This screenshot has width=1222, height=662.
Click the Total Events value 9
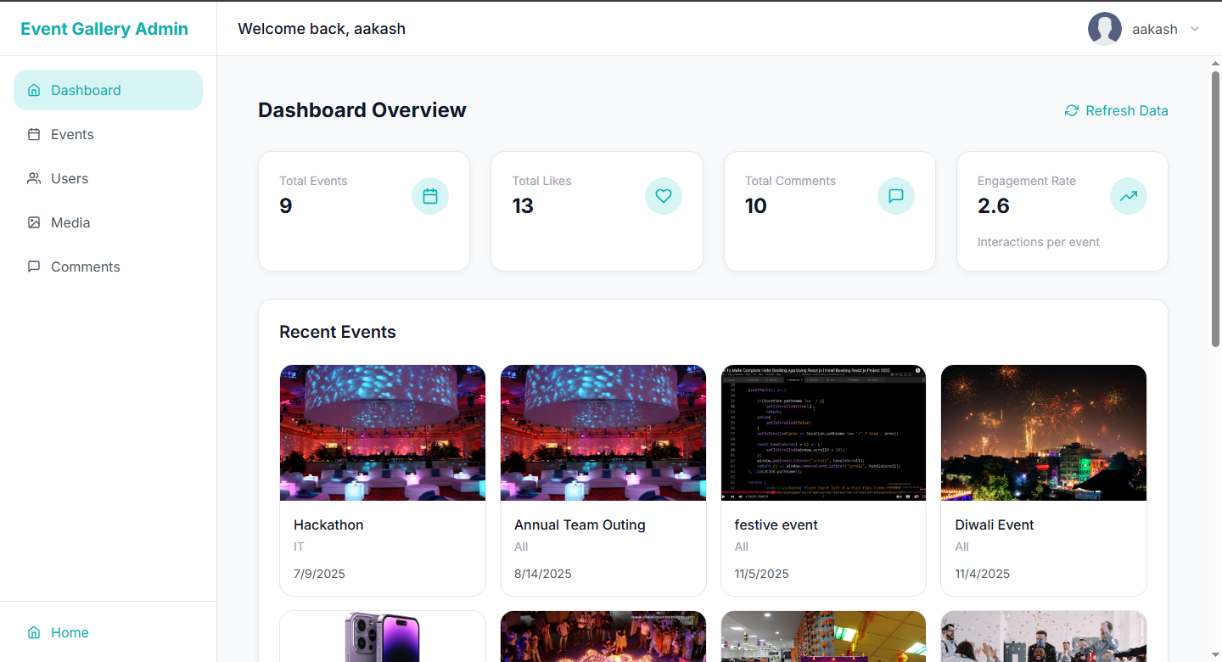286,206
